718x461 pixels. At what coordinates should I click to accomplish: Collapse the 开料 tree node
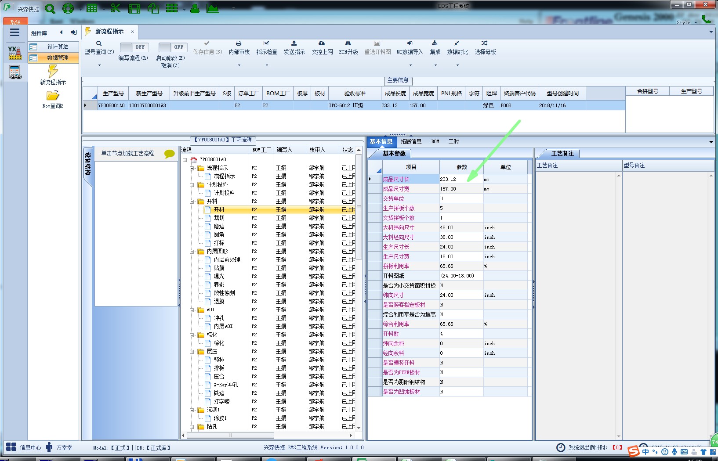192,202
